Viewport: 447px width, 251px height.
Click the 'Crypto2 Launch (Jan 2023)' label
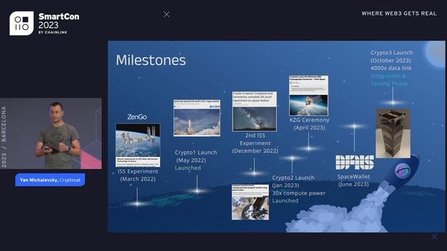pyautogui.click(x=293, y=181)
